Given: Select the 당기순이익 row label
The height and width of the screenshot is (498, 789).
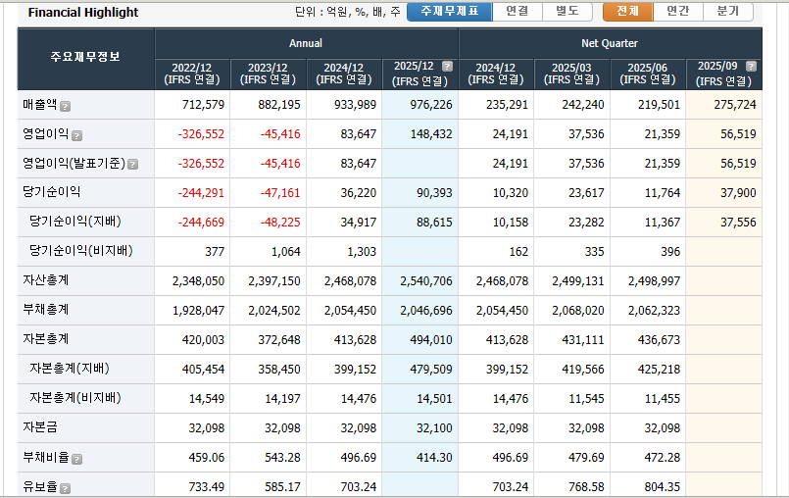Looking at the screenshot, I should click(x=51, y=192).
